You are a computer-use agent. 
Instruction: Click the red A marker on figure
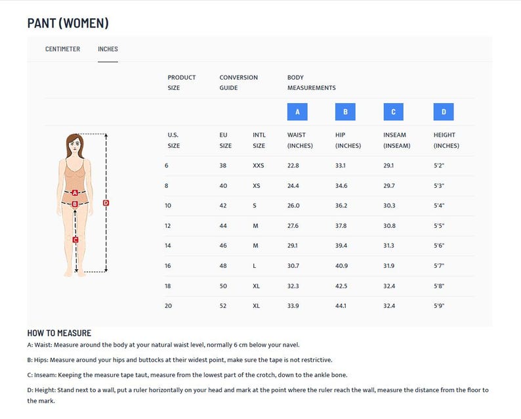[75, 192]
